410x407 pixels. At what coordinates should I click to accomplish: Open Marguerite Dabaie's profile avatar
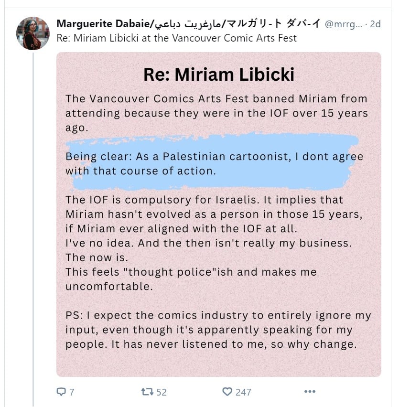coord(33,33)
